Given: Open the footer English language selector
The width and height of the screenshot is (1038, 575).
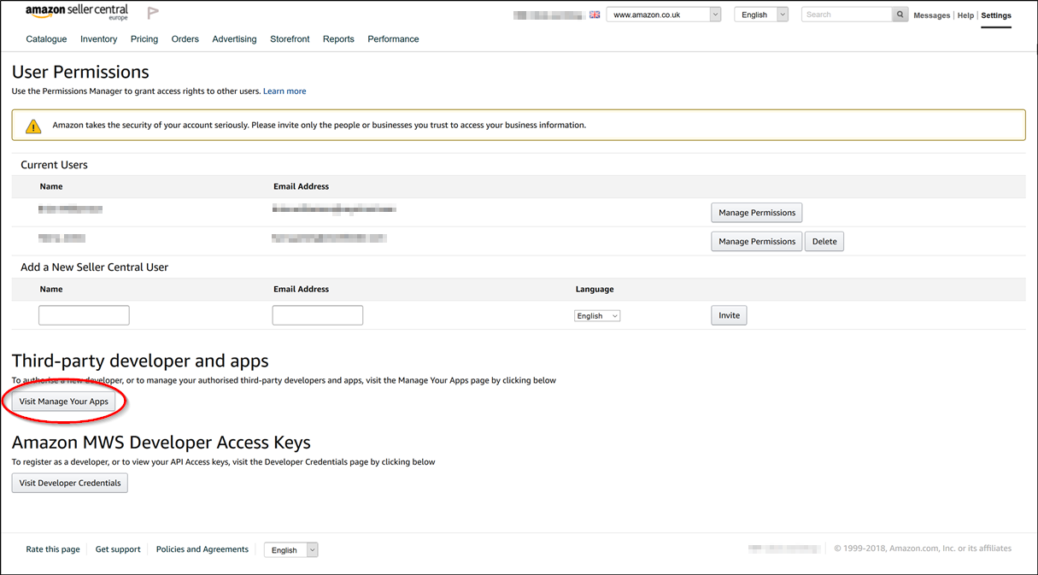Looking at the screenshot, I should click(x=290, y=550).
